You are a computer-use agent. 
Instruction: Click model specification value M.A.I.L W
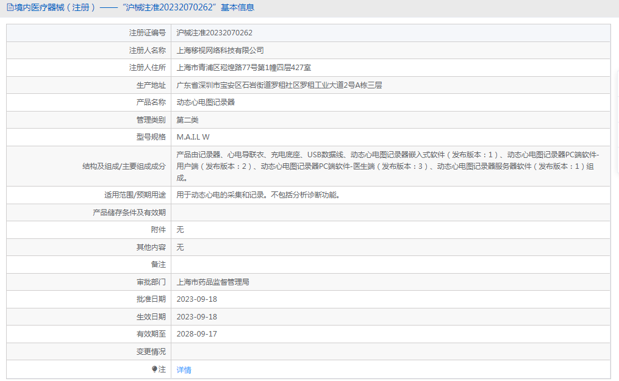coord(193,137)
